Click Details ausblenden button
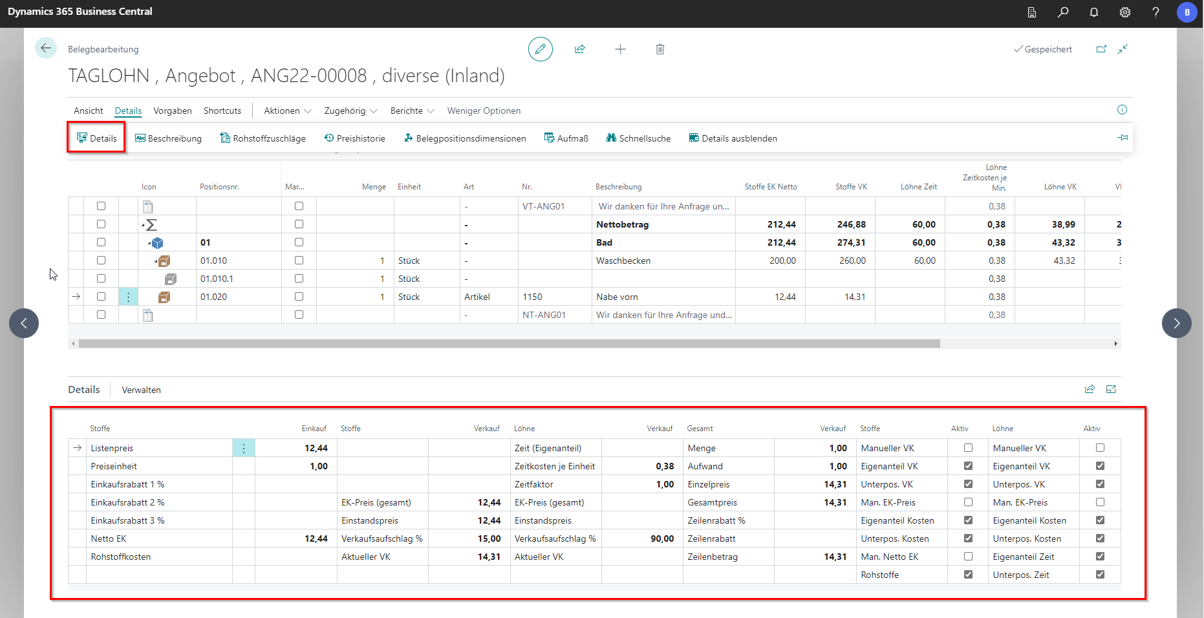The height and width of the screenshot is (618, 1204). [x=733, y=138]
